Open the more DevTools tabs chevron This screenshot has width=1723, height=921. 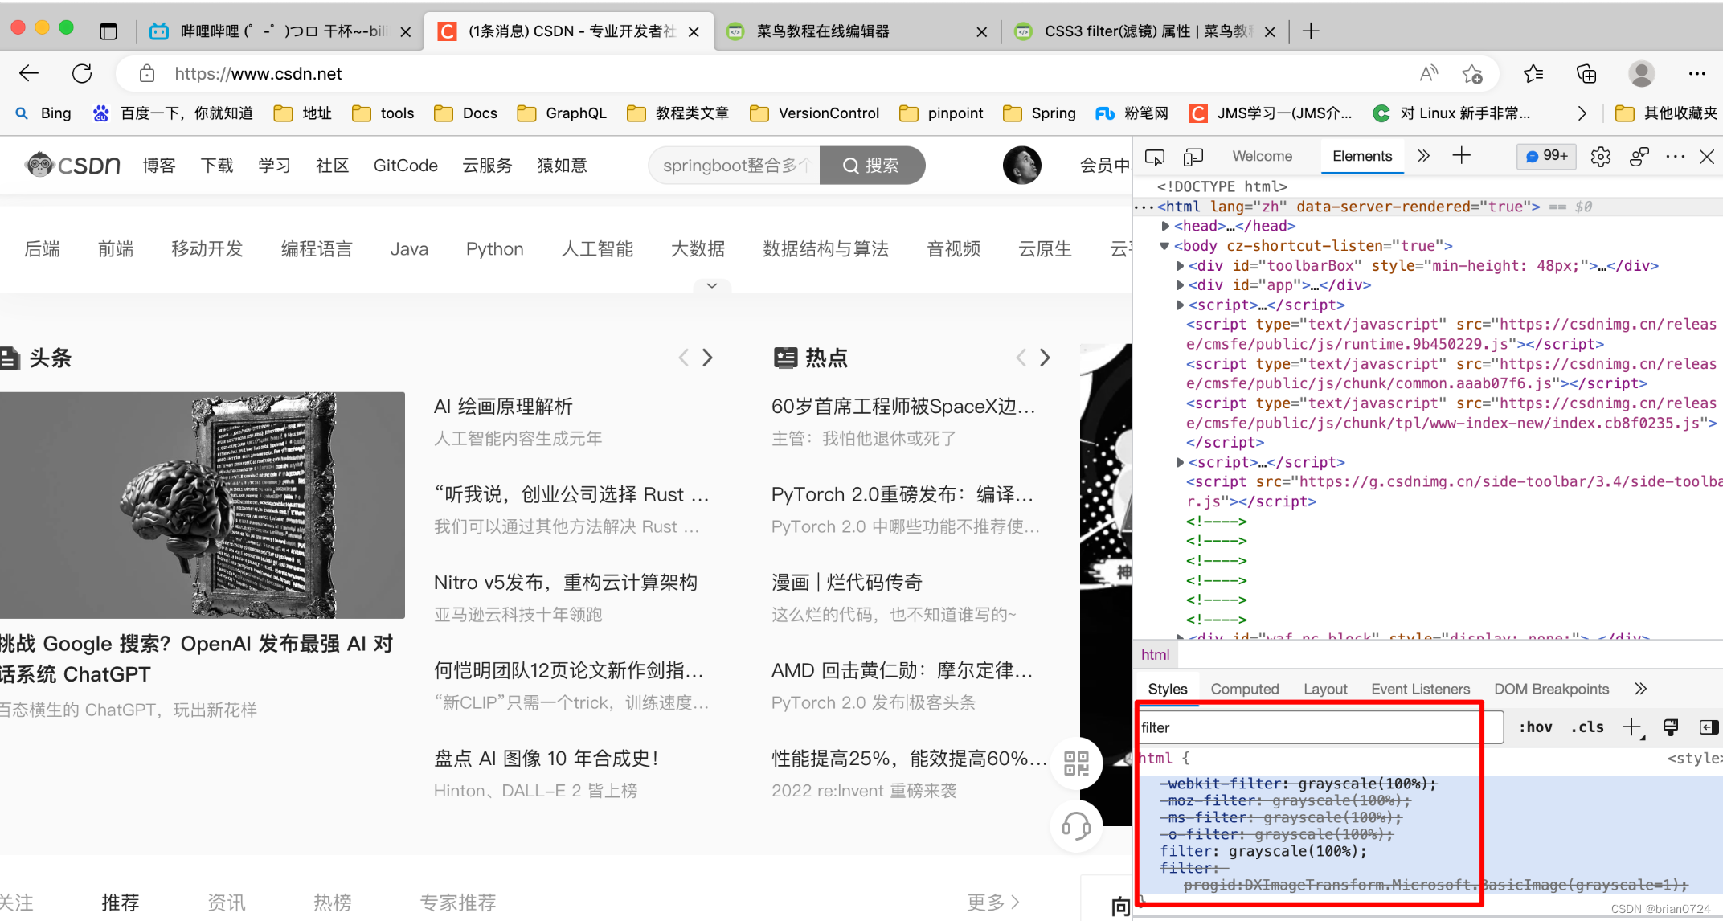coord(1423,156)
